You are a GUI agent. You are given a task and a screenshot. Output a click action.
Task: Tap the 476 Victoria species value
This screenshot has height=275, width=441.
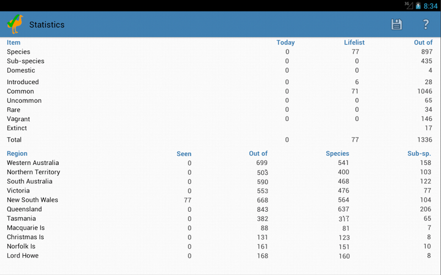point(343,190)
